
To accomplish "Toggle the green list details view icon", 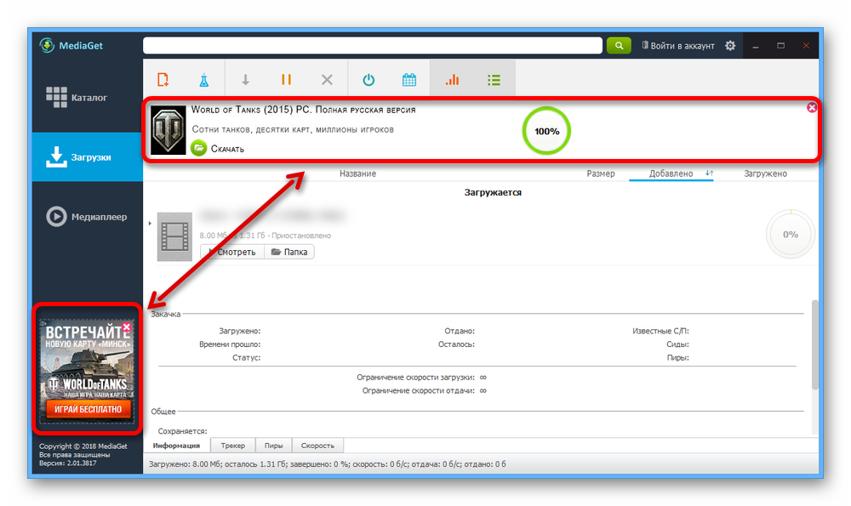I will click(494, 79).
